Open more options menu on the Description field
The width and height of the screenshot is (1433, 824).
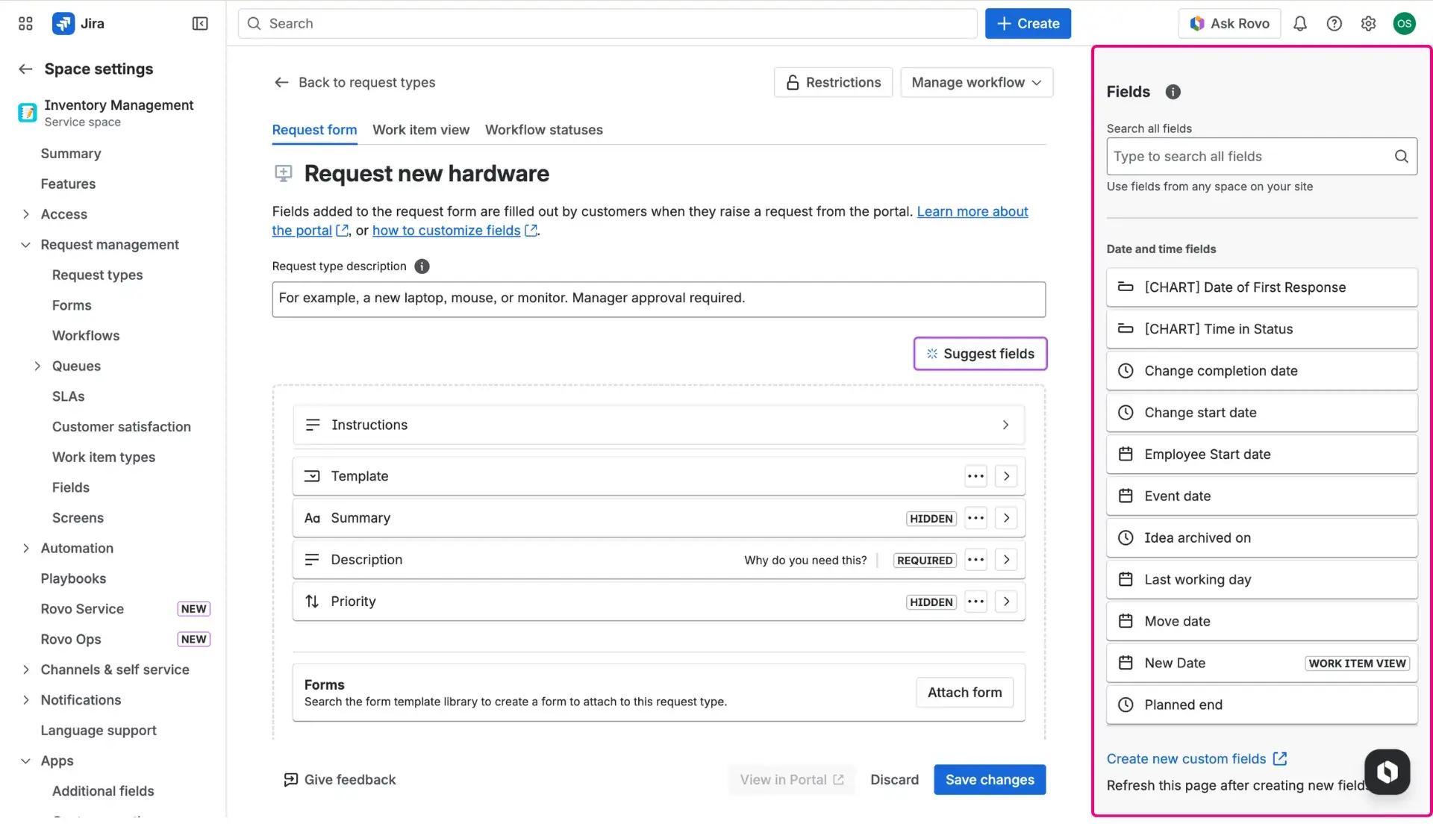coord(975,559)
